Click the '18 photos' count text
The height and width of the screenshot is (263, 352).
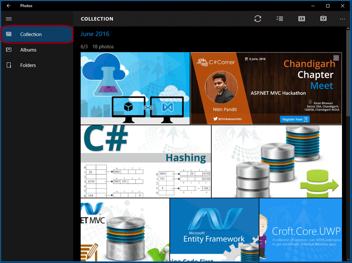(103, 47)
